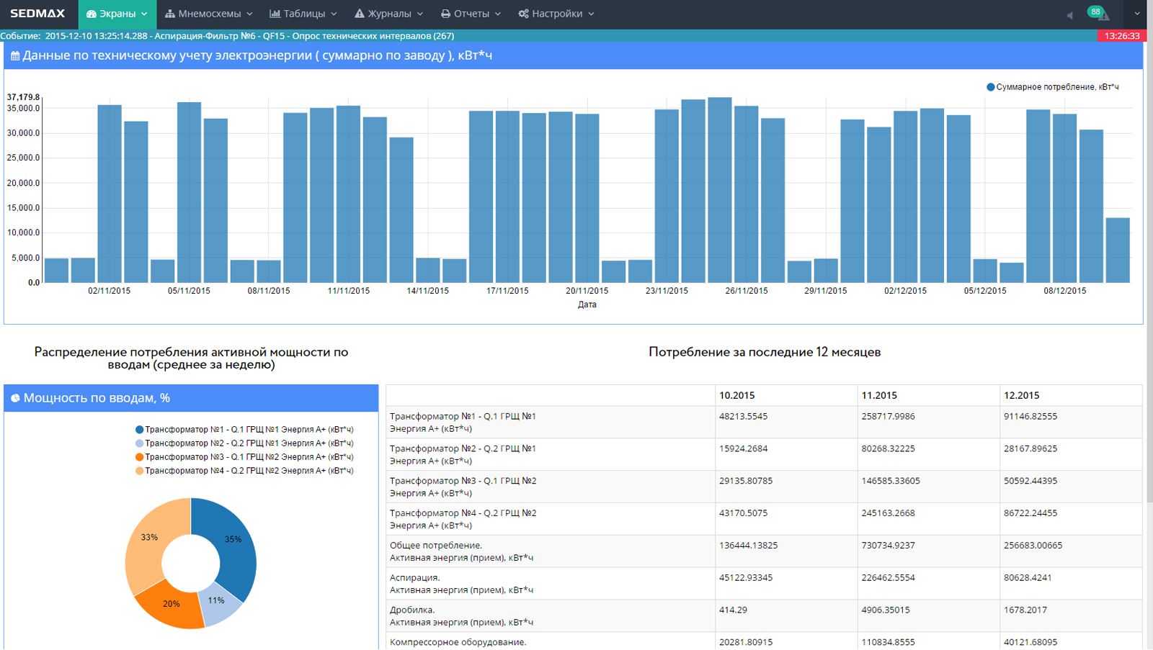Open the alarm triangle with 88 badge

[1102, 14]
